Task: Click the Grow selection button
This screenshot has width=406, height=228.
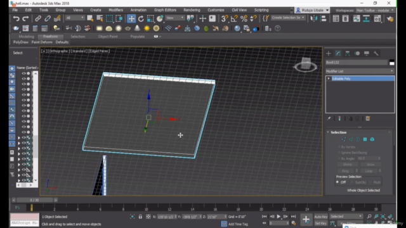Action: coord(370,165)
